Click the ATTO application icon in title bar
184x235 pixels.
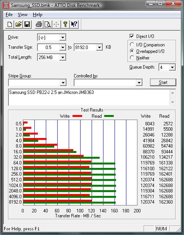6,5
